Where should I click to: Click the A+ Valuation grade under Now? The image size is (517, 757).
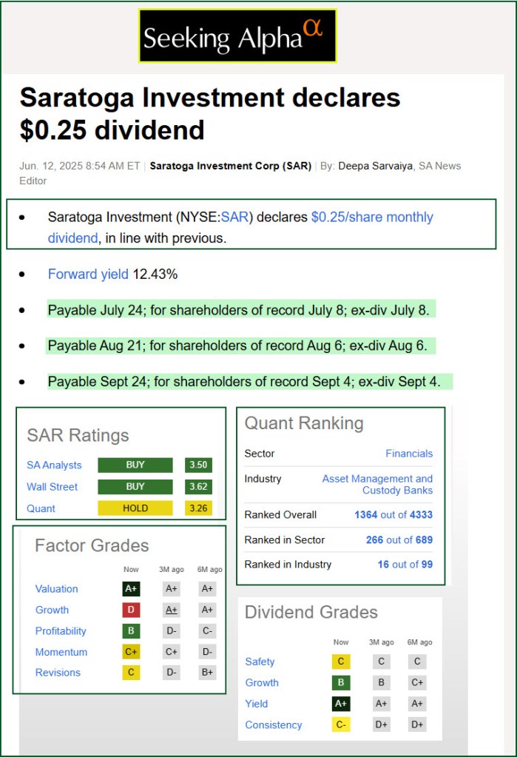(x=131, y=589)
